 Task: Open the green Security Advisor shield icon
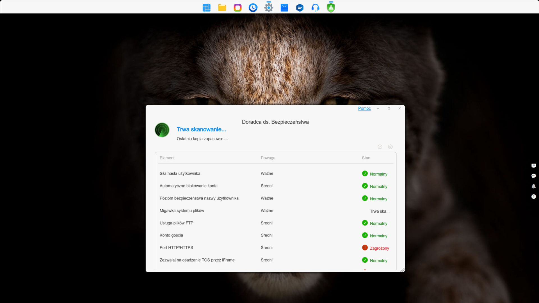pyautogui.click(x=331, y=8)
